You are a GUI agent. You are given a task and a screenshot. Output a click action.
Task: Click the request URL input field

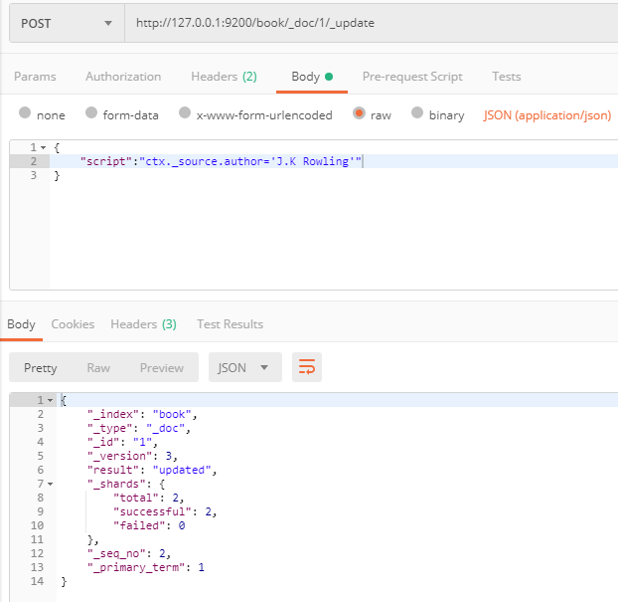372,23
